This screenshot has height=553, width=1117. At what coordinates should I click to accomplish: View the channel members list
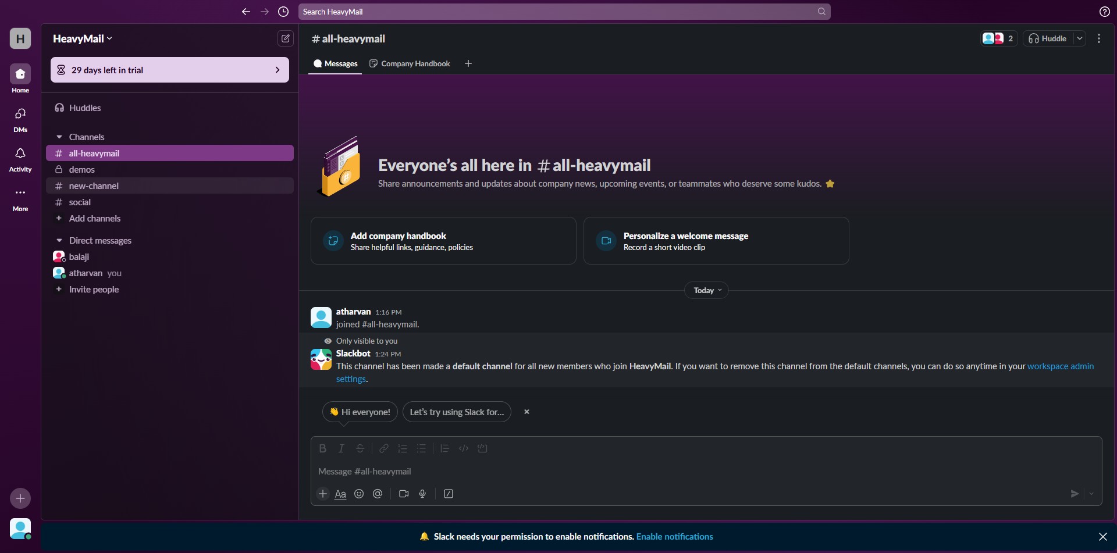998,38
